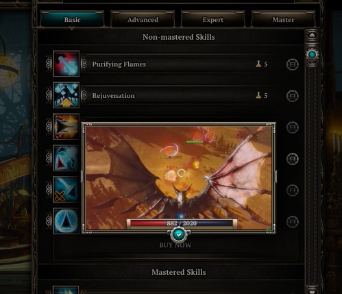Switch to the Advanced tab
342x294 pixels.
click(x=143, y=20)
